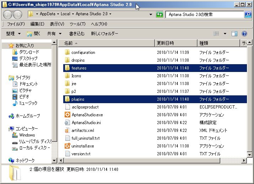Open ローカル ディスク drive
254x184 pixels.
(34, 148)
